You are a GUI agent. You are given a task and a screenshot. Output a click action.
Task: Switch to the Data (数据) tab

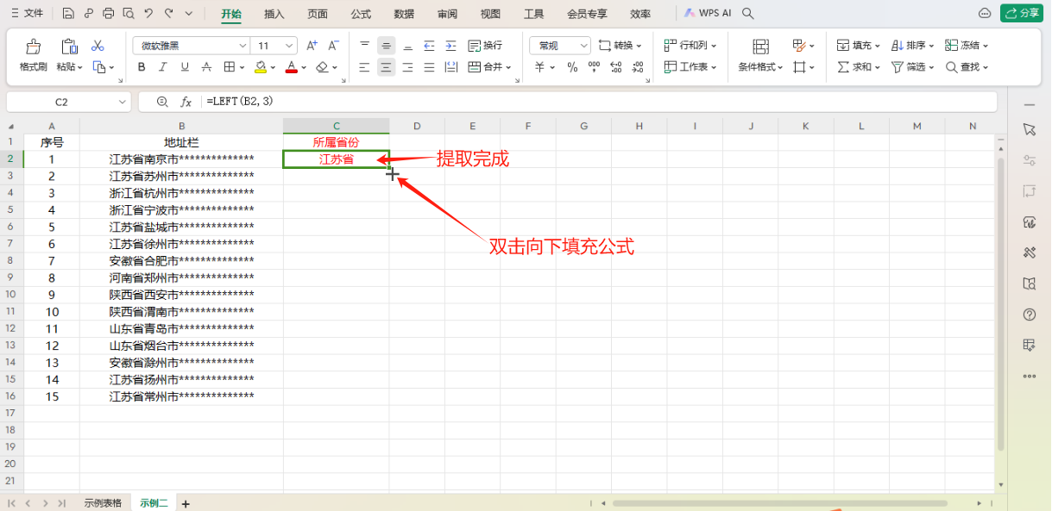(404, 14)
